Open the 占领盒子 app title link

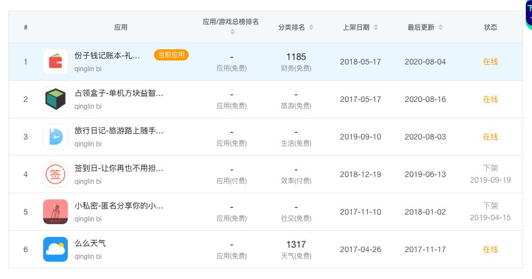coord(119,93)
